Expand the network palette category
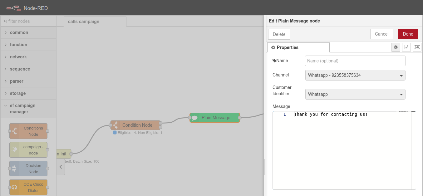Screen dimensions: 423x196 18,57
